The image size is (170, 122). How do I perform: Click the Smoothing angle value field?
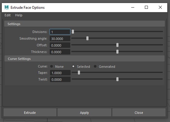(x=60, y=38)
